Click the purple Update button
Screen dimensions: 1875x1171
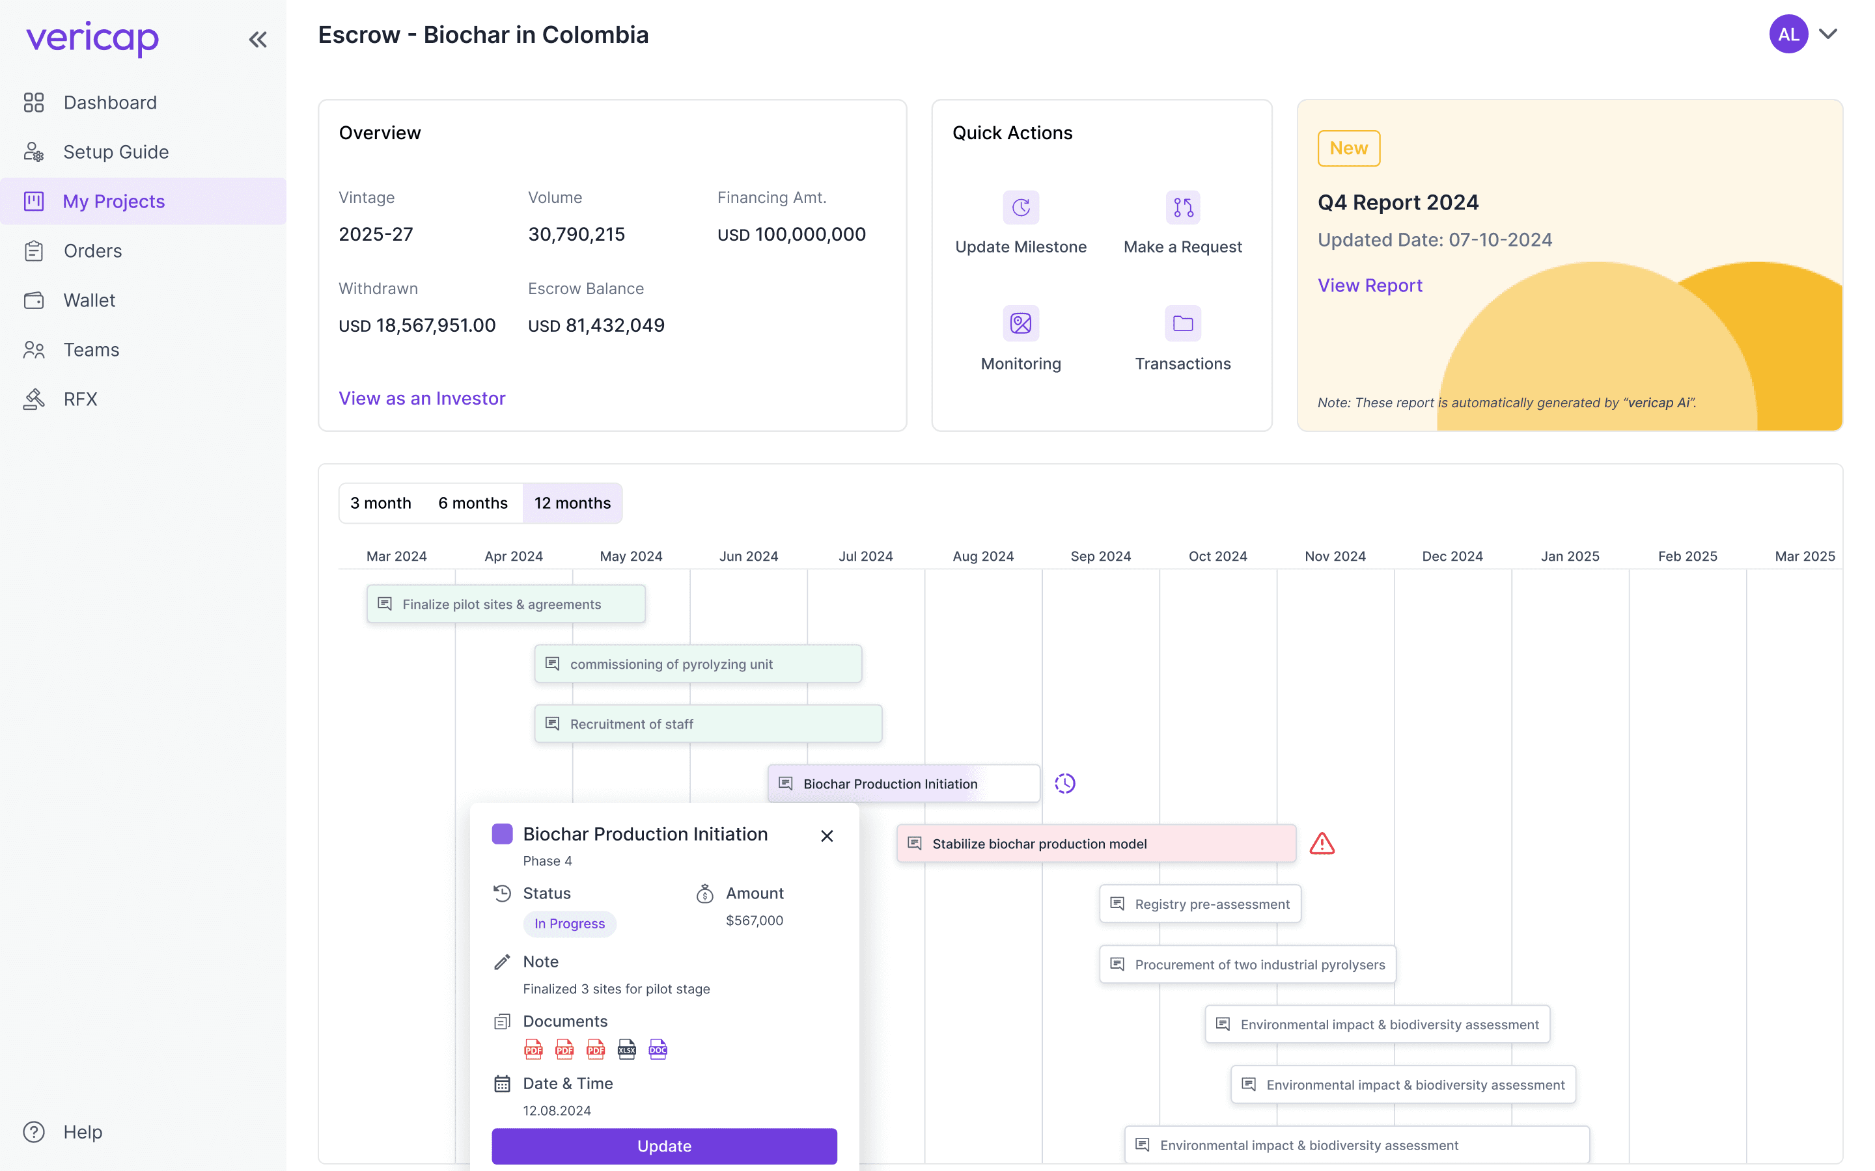pyautogui.click(x=664, y=1146)
